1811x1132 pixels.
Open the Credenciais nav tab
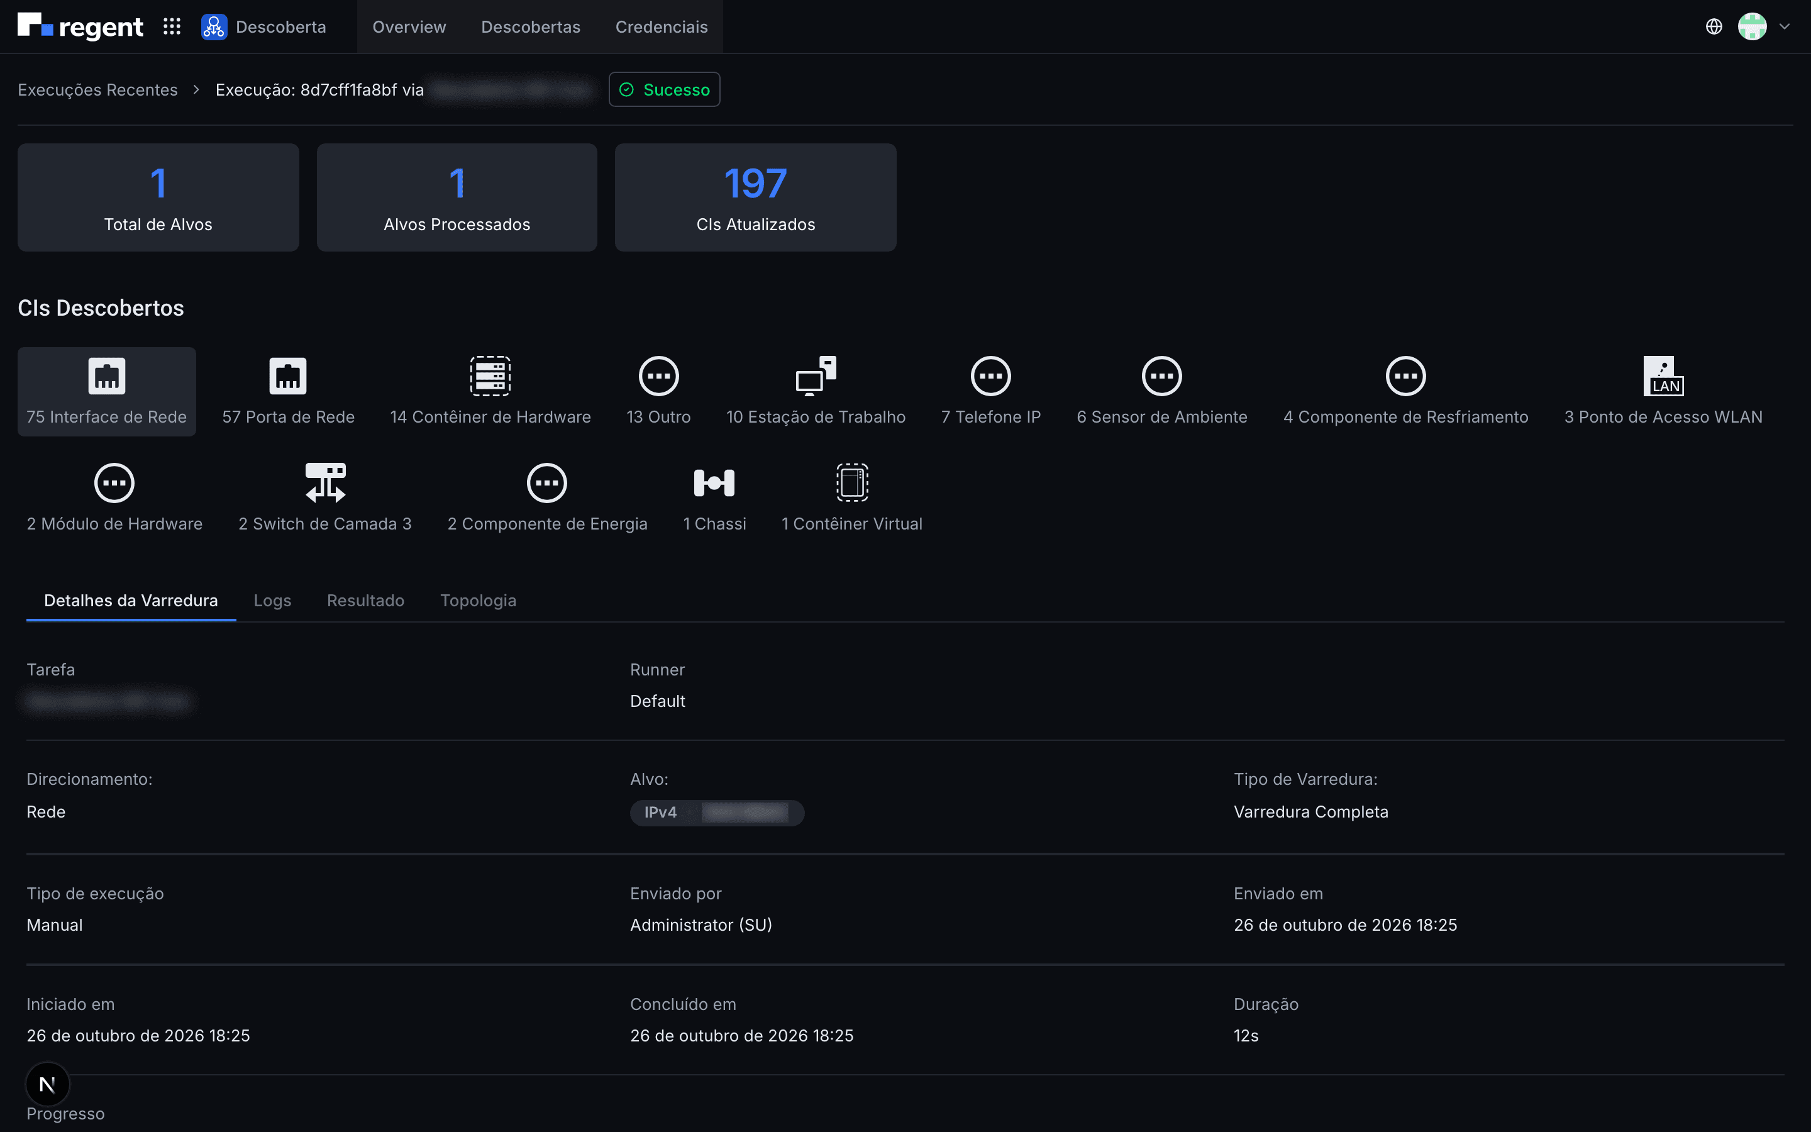click(662, 27)
